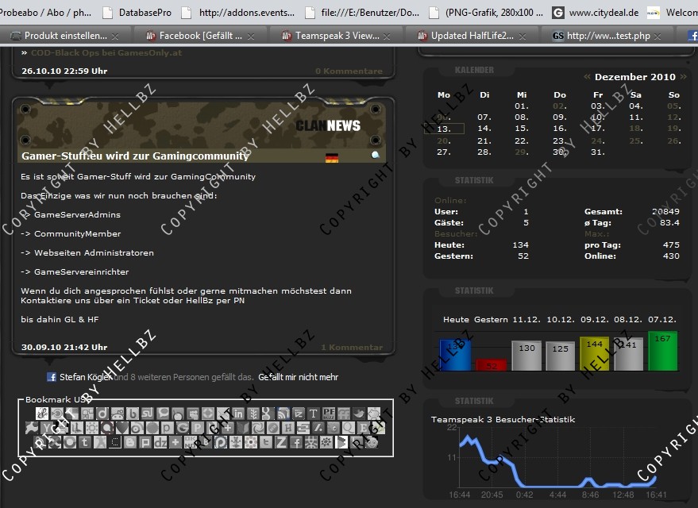Click the green 07.12. statistics bar

click(662, 352)
